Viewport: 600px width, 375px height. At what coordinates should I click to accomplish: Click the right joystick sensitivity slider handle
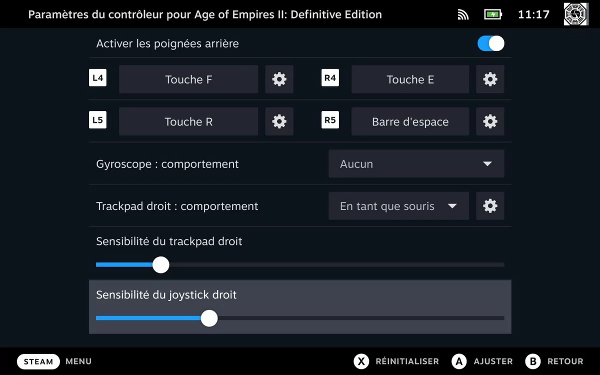coord(209,318)
